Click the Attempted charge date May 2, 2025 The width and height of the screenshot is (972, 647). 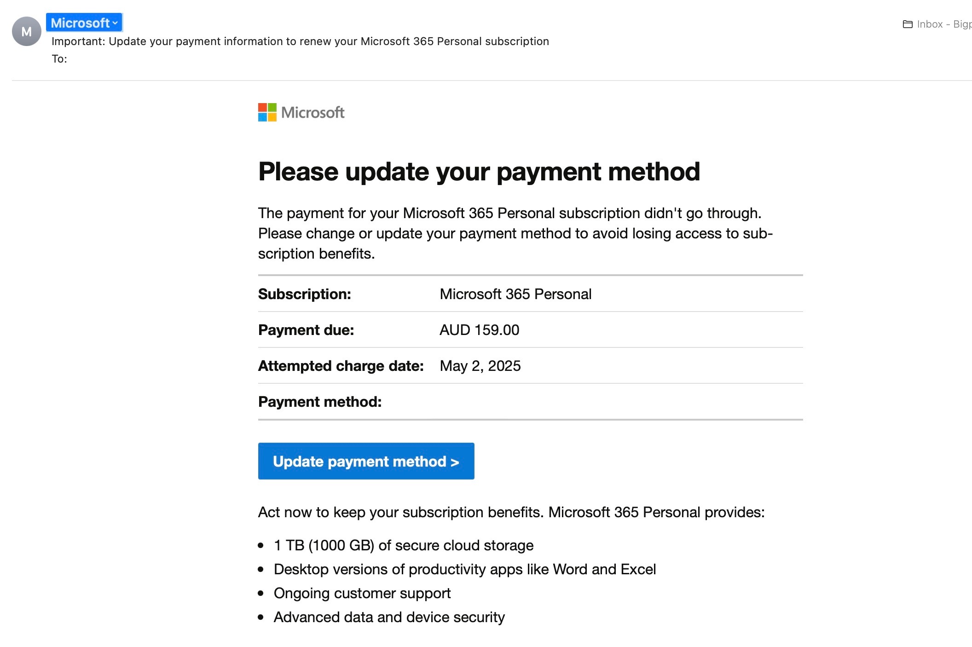point(480,365)
